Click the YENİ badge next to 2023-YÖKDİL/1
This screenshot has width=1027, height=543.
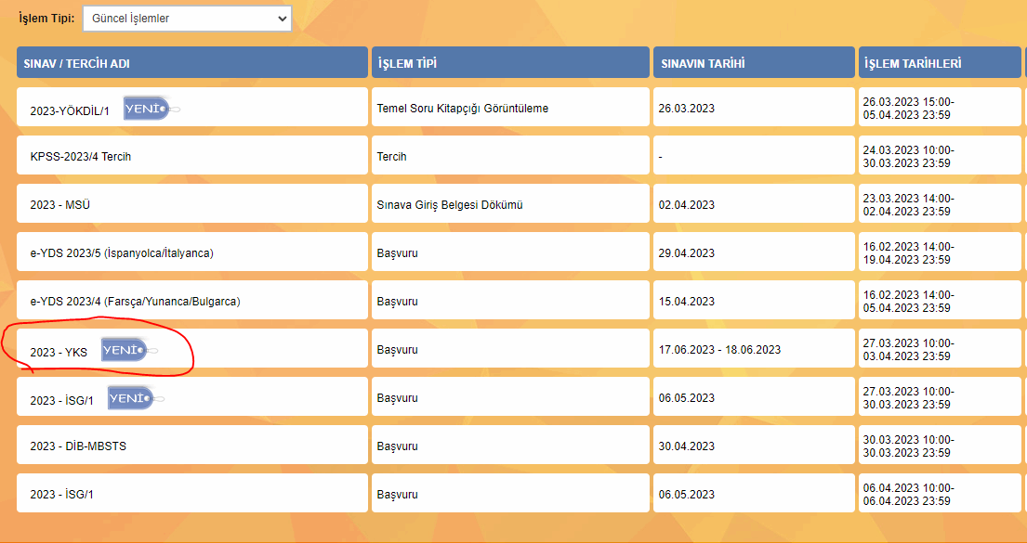pyautogui.click(x=147, y=109)
